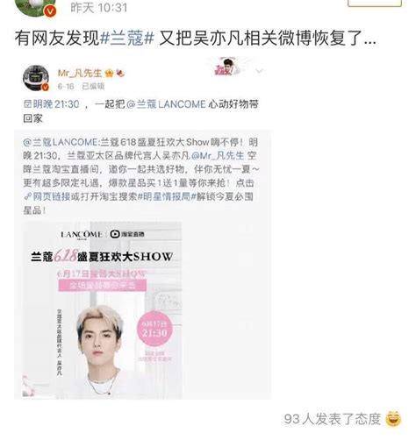Expand the chevron menu on reposted card
The height and width of the screenshot is (440, 416).
point(259,71)
